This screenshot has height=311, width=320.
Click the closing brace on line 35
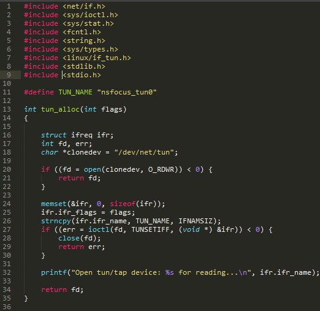tap(26, 299)
